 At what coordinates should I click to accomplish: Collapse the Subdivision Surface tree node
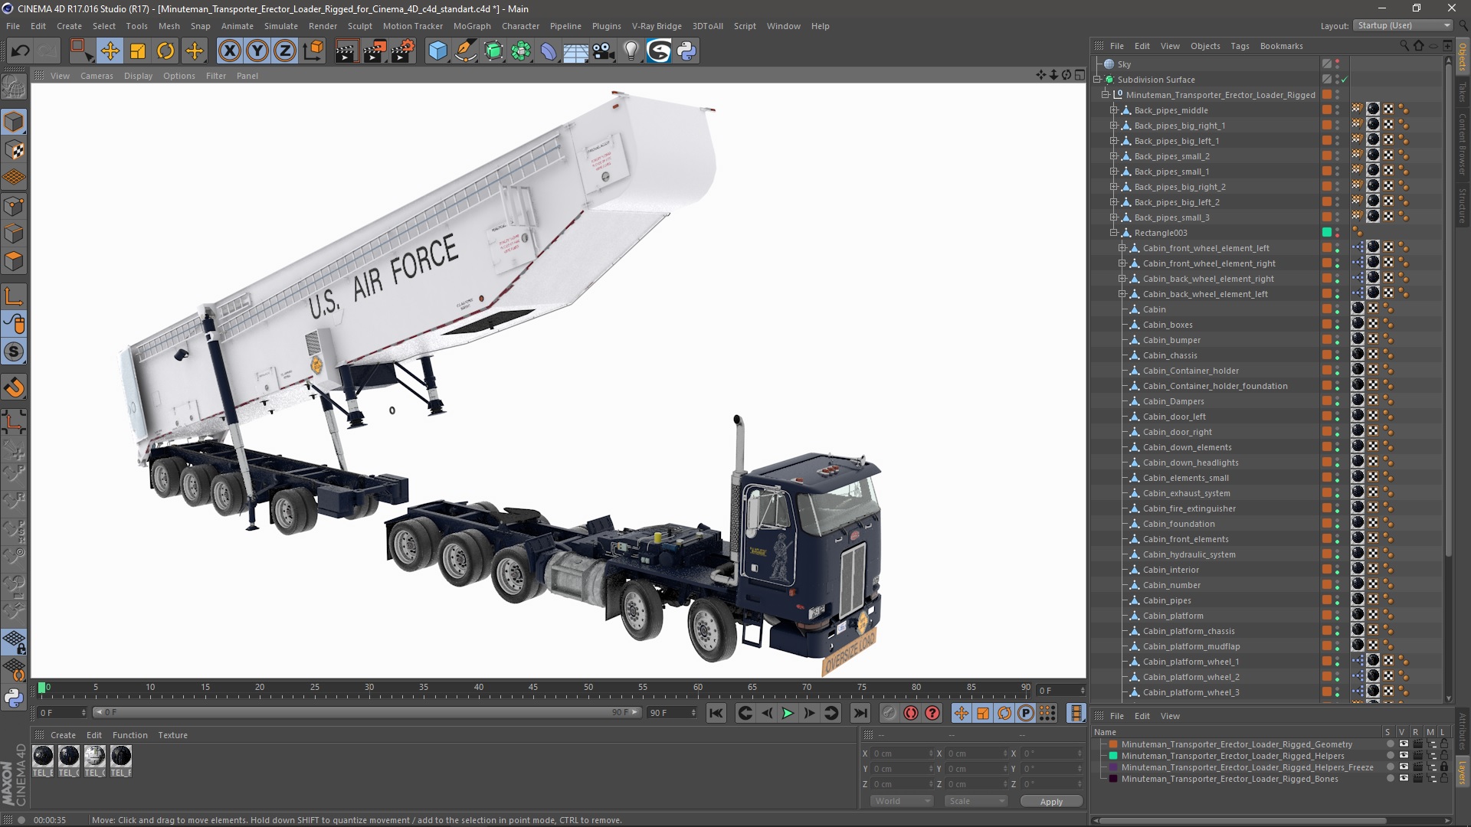point(1097,80)
